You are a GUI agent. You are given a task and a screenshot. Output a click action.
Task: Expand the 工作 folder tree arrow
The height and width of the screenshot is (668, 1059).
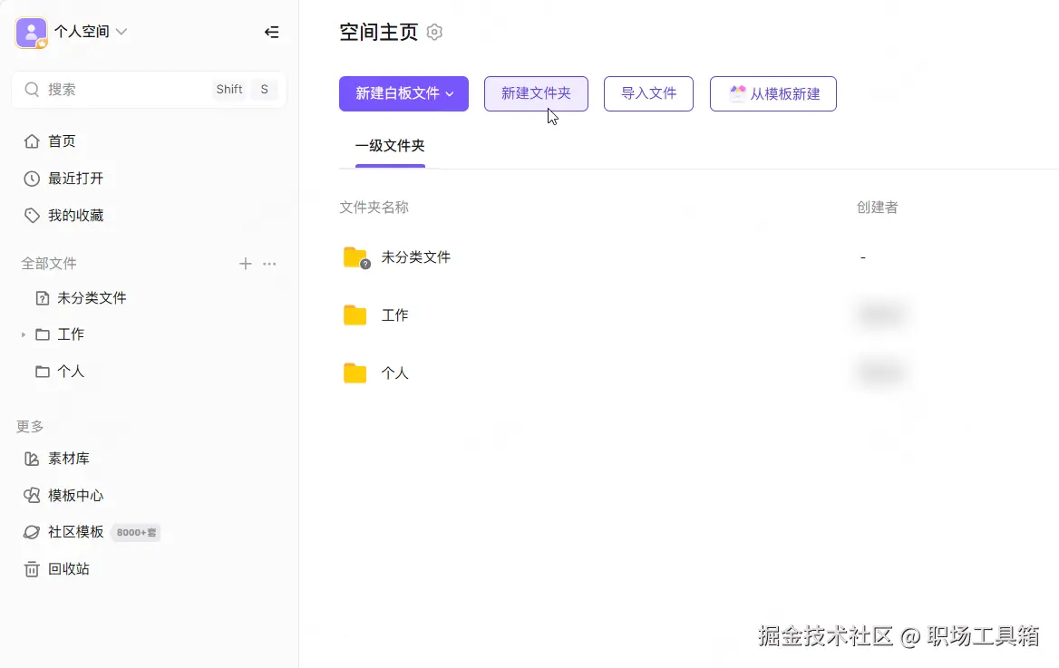tap(24, 334)
